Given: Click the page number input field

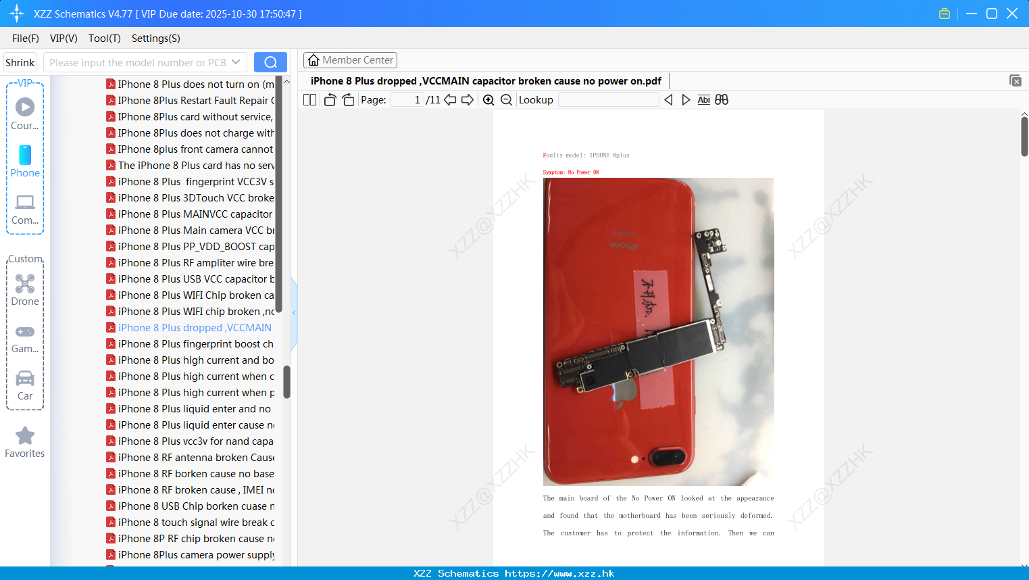Looking at the screenshot, I should click(x=407, y=99).
